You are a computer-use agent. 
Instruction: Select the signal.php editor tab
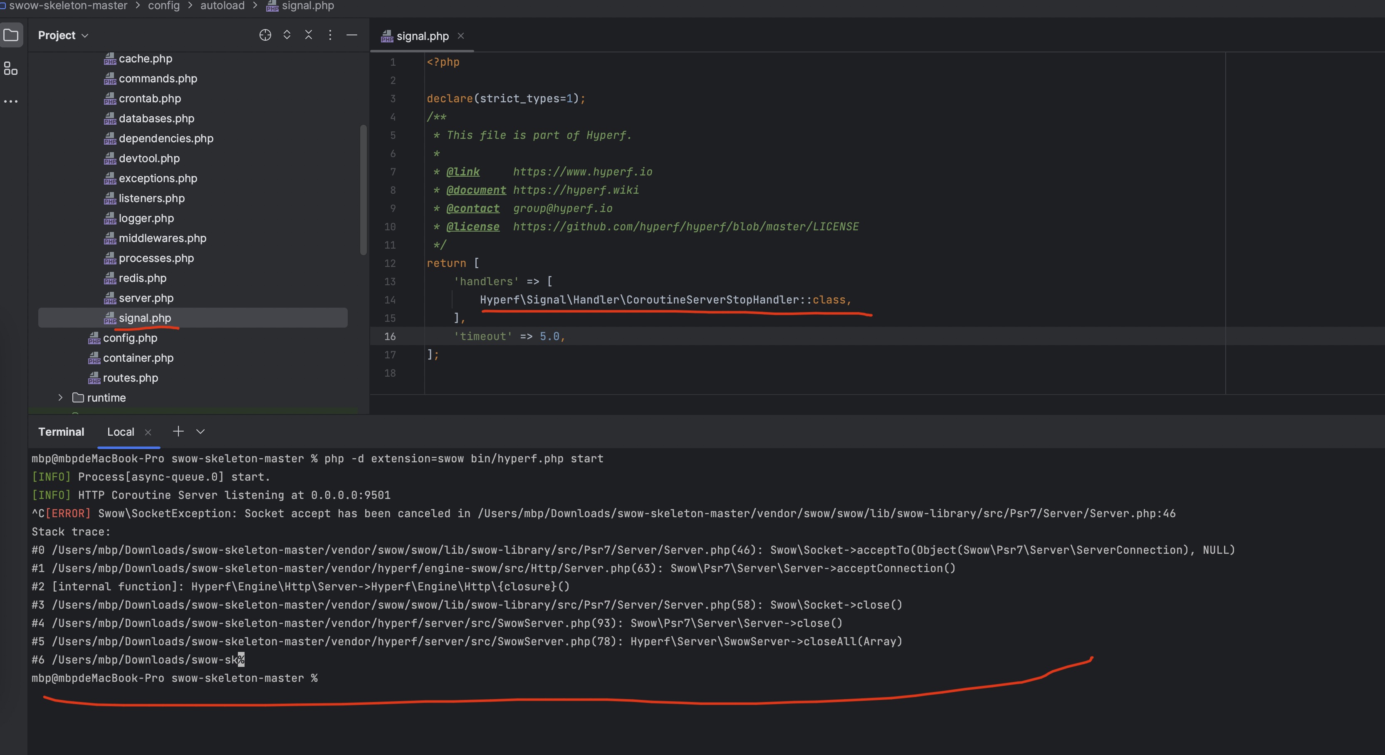(422, 36)
